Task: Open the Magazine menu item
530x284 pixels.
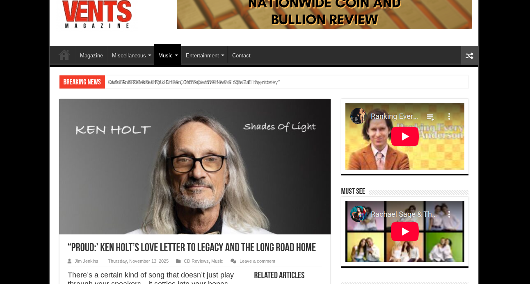Action: 91,55
